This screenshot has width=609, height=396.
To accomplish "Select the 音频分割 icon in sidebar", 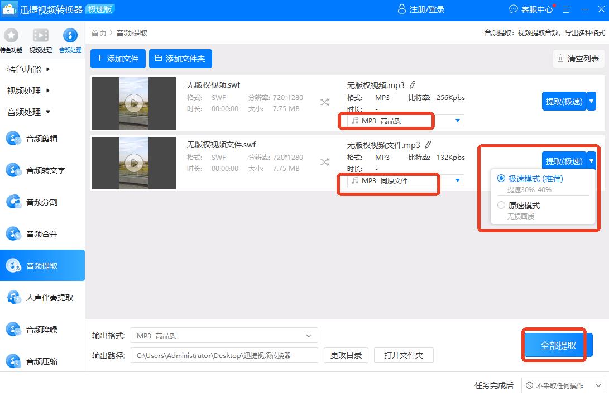I will click(13, 202).
